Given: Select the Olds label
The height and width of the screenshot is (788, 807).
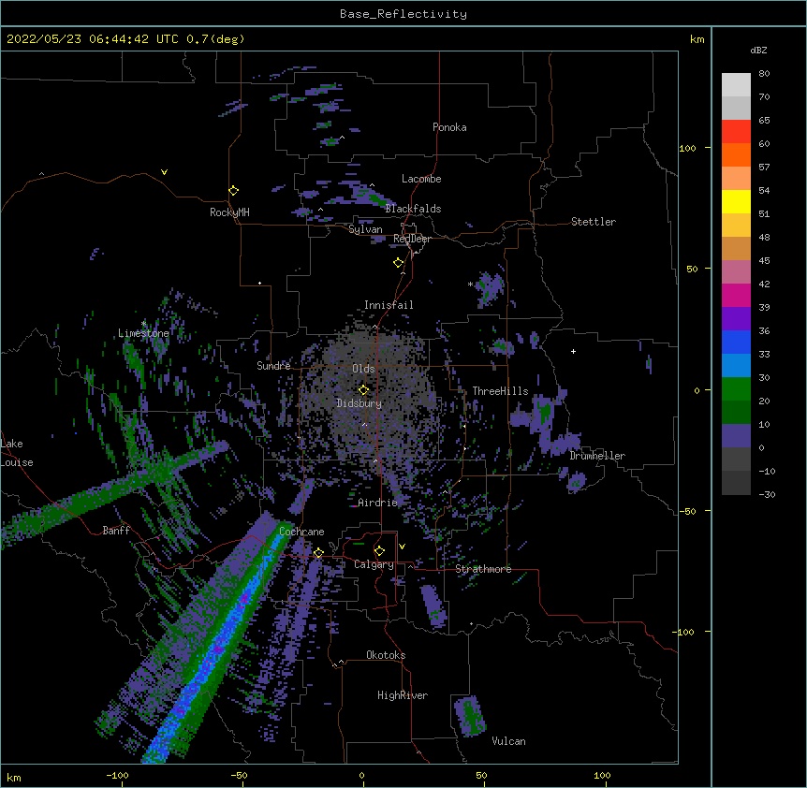Looking at the screenshot, I should 363,369.
